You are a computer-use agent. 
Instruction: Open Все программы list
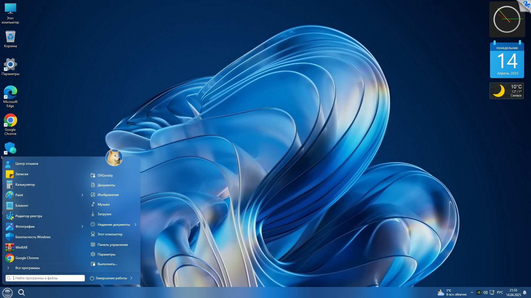27,268
